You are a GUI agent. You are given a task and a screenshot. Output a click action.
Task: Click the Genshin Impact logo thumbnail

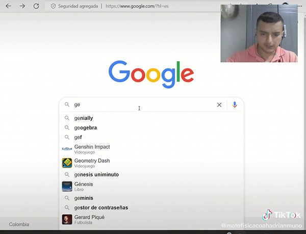tap(67, 149)
